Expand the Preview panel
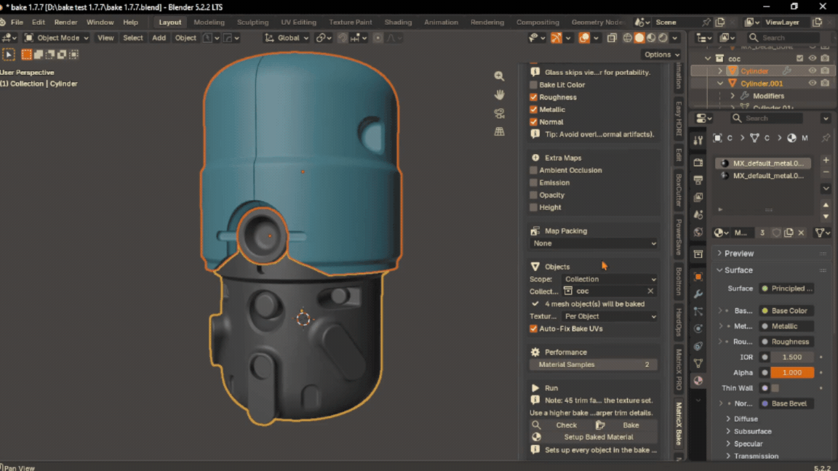Screen dimensions: 838x471 click(738, 254)
